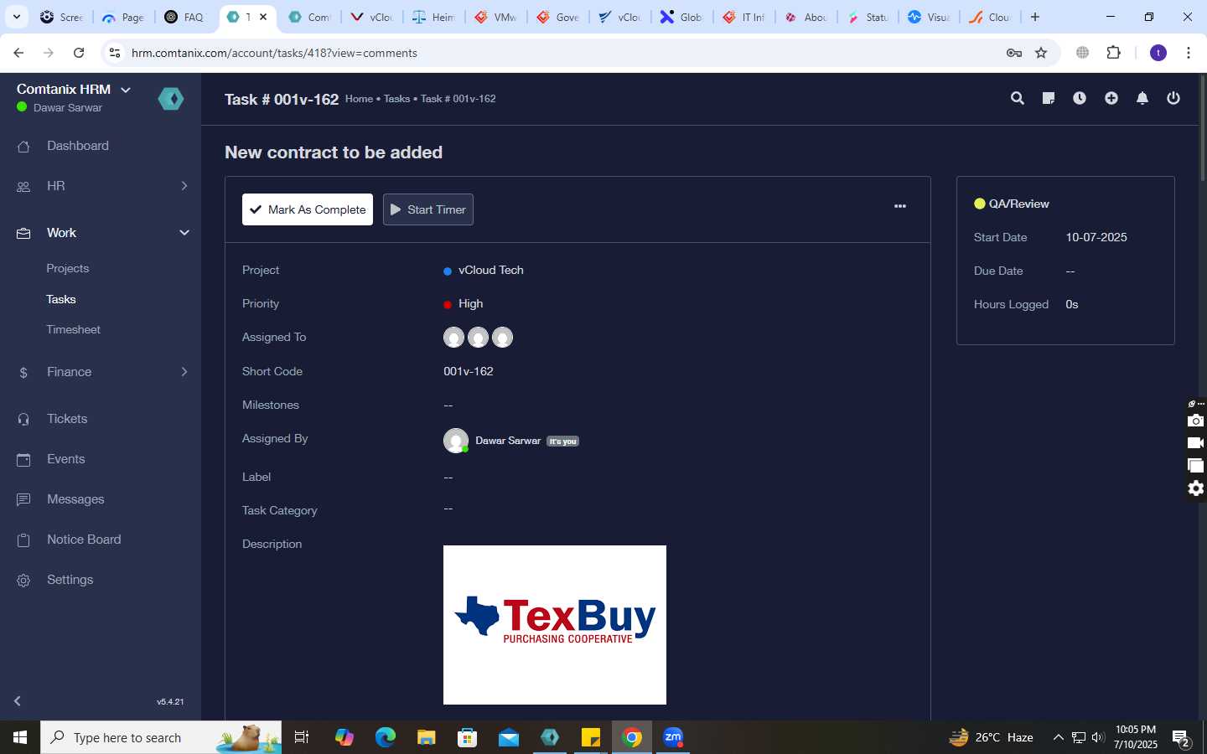Click the Windows taskbar search box

(161, 737)
